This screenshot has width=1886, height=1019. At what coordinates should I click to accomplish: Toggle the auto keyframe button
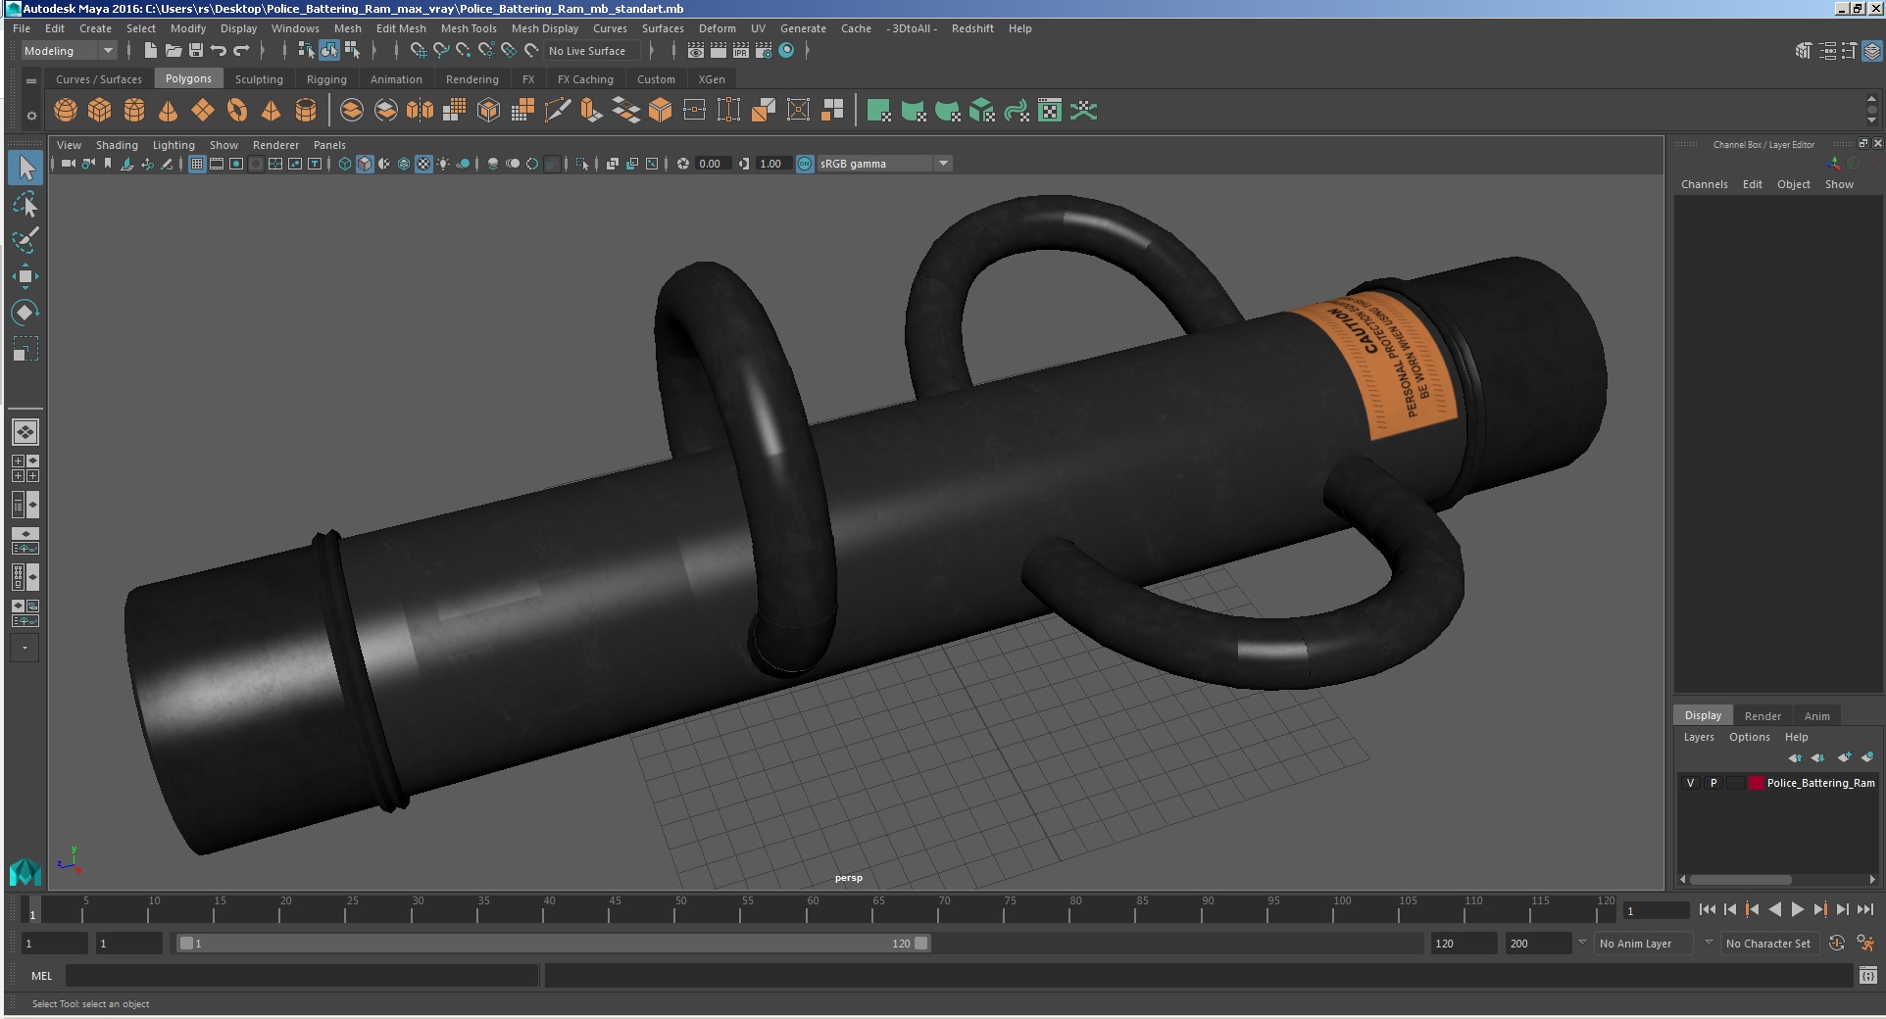tap(1837, 944)
